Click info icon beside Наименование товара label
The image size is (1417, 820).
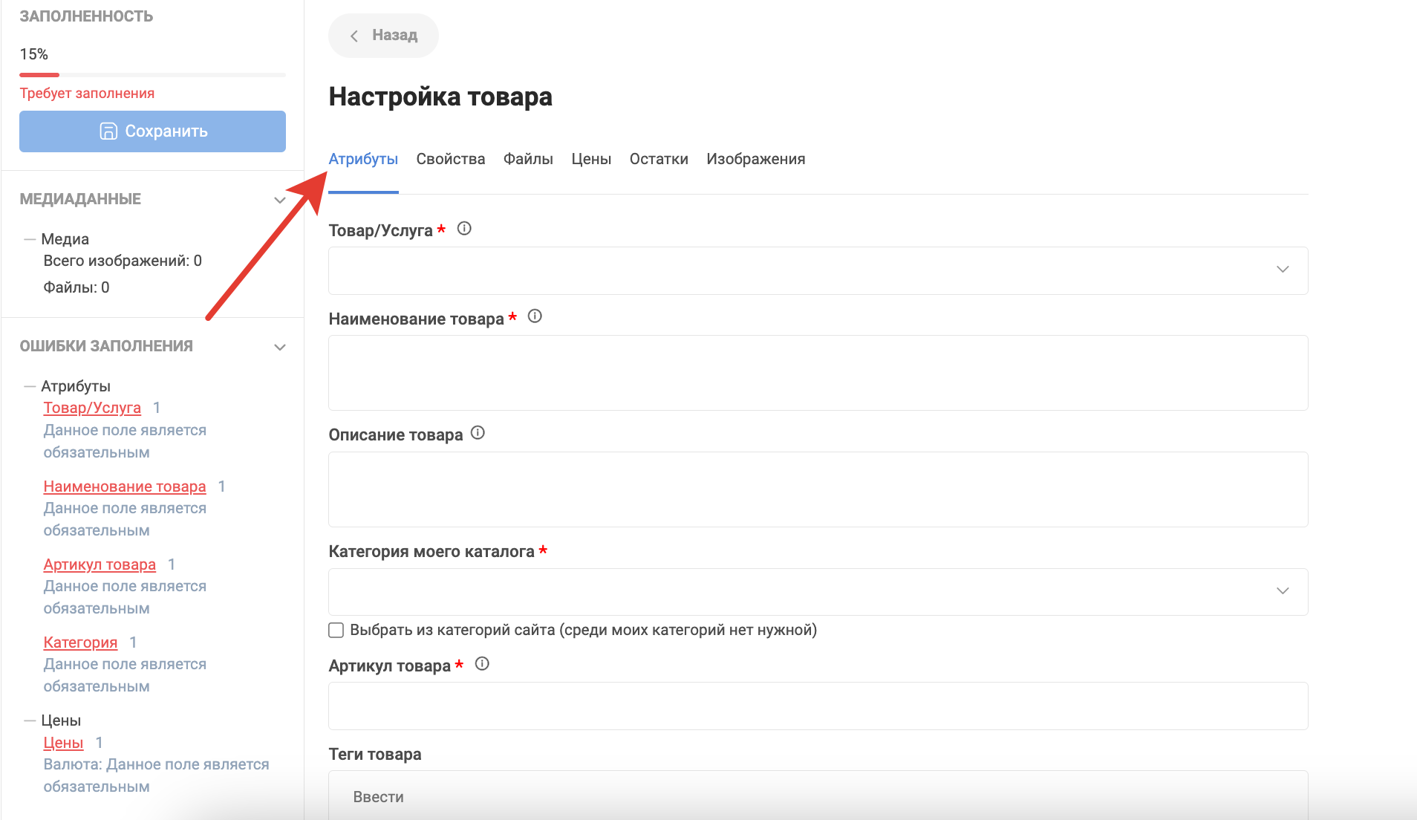click(x=535, y=316)
